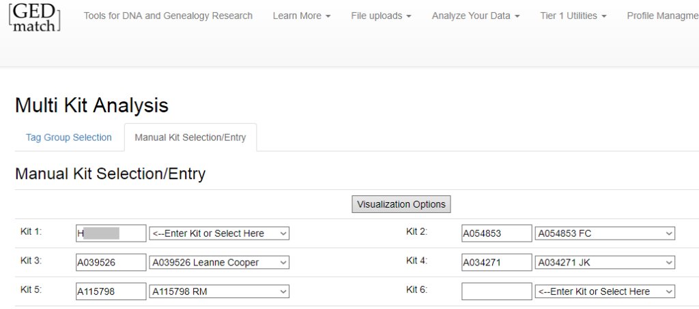Viewport: 699px width, 309px height.
Task: Expand the A039526 Leanne Cooper dropdown
Action: click(219, 262)
